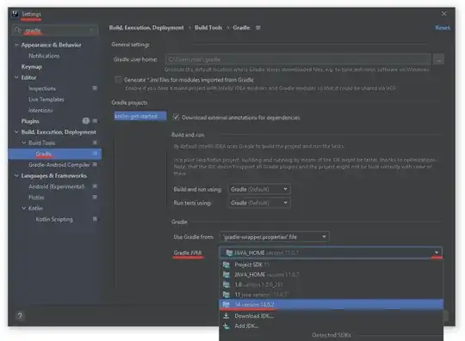Collapse the Build Tools node
This screenshot has height=341, width=465.
point(24,143)
